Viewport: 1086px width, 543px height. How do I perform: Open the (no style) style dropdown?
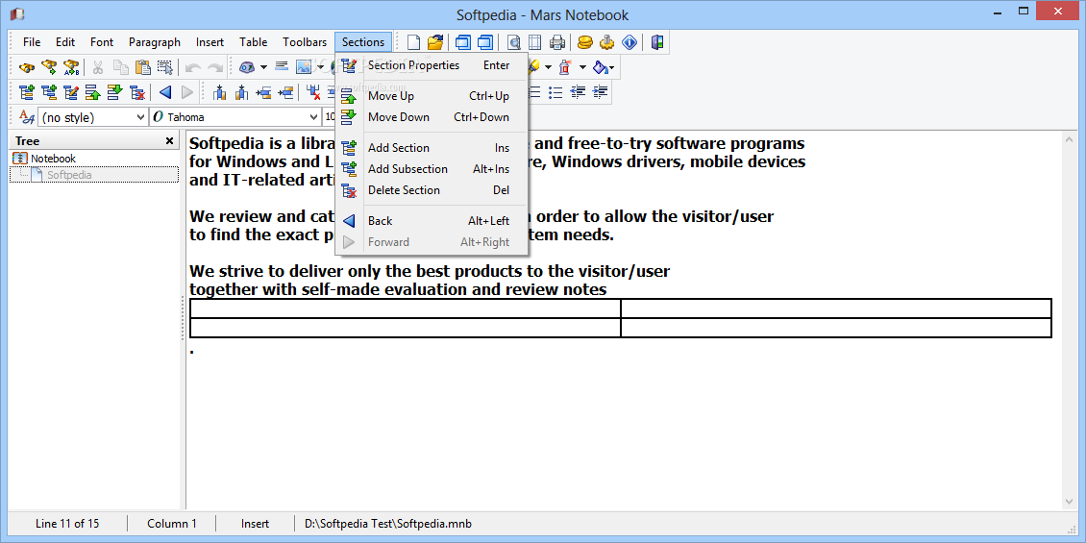pyautogui.click(x=140, y=117)
